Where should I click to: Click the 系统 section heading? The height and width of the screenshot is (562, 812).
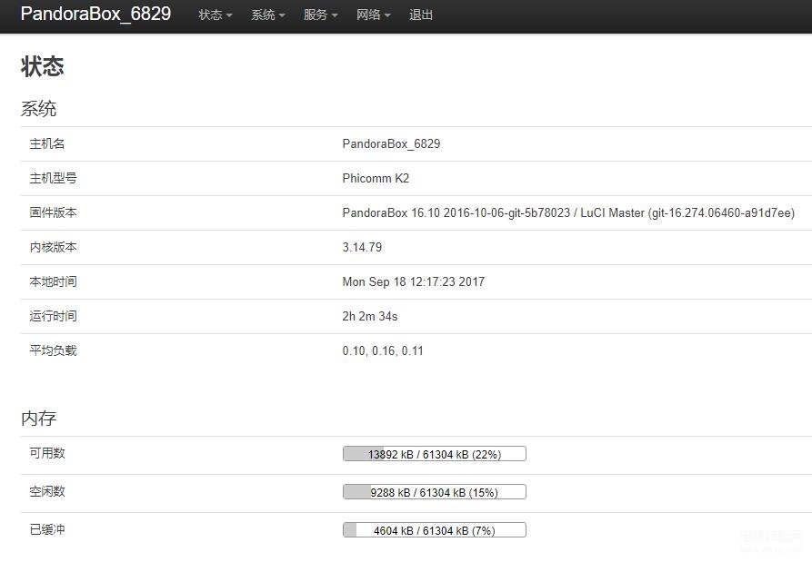(39, 109)
